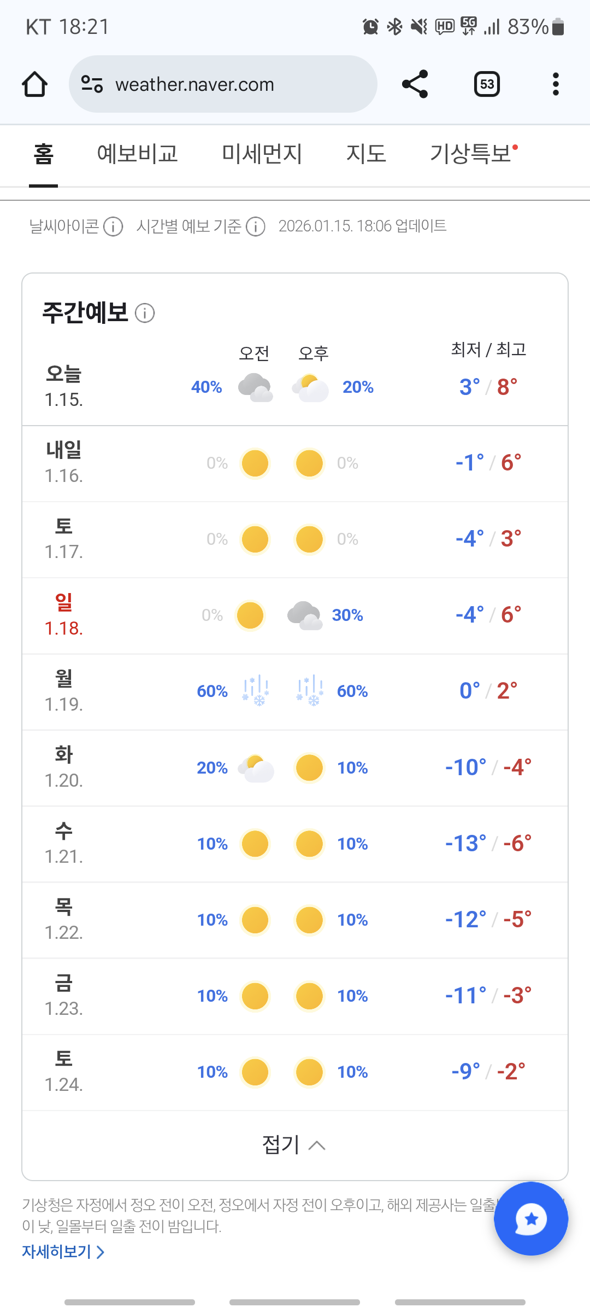The width and height of the screenshot is (590, 1313).
Task: Tap Monday 1.19 morning snow-rain icon
Action: pyautogui.click(x=256, y=691)
